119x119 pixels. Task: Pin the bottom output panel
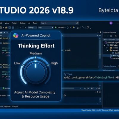[98, 92]
